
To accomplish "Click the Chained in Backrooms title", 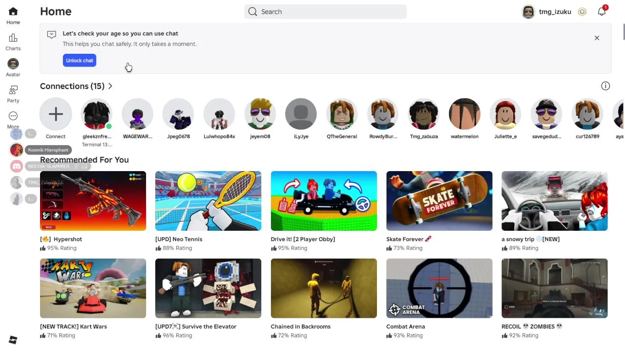I will [x=300, y=327].
